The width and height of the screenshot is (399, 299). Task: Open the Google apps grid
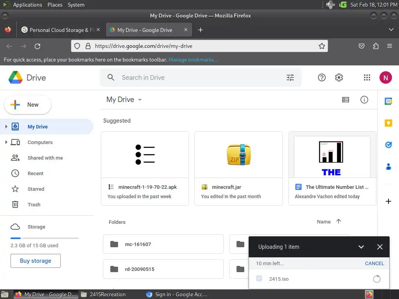[x=367, y=77]
